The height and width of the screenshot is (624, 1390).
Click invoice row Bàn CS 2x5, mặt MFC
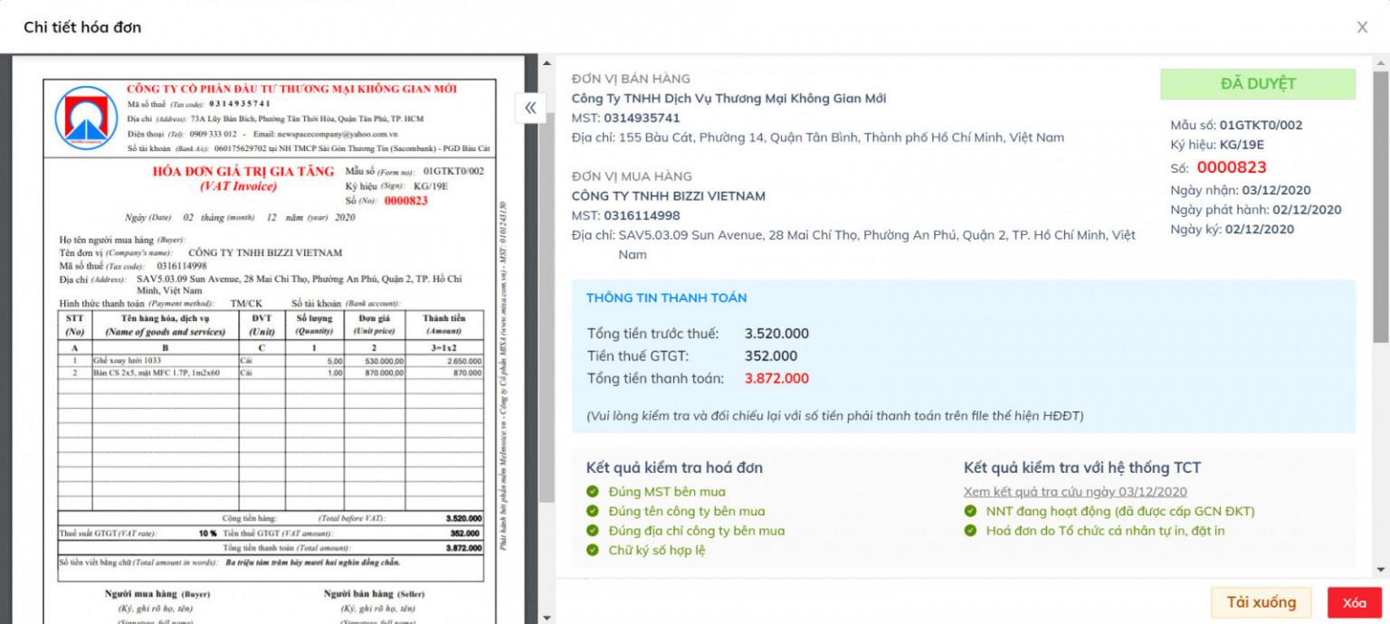point(271,373)
